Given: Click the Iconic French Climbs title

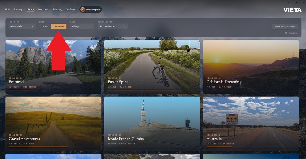Looking at the screenshot, I should coord(125,139).
